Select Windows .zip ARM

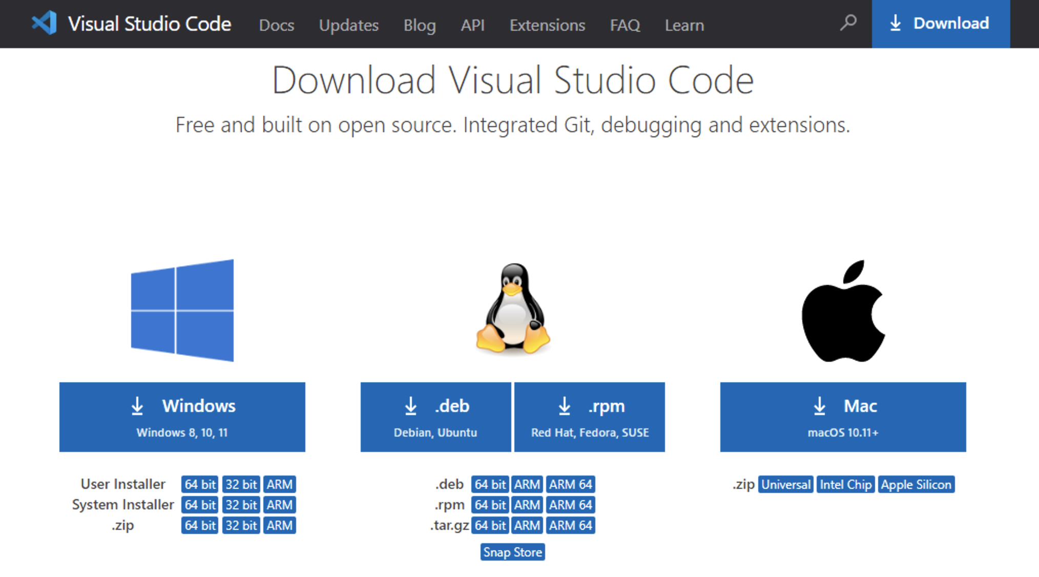[280, 525]
